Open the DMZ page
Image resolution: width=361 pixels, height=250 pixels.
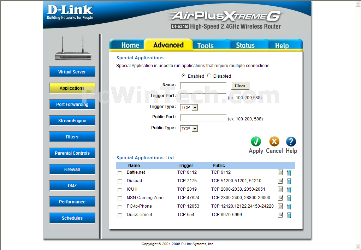click(x=72, y=185)
